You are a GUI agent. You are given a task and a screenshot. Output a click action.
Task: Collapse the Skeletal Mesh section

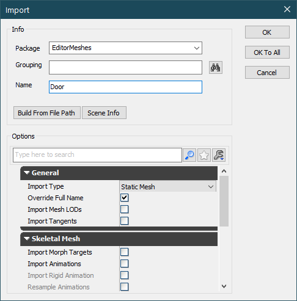pos(27,239)
